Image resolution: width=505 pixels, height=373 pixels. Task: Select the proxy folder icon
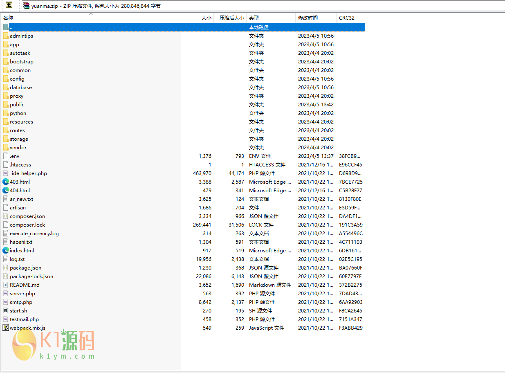click(6, 96)
